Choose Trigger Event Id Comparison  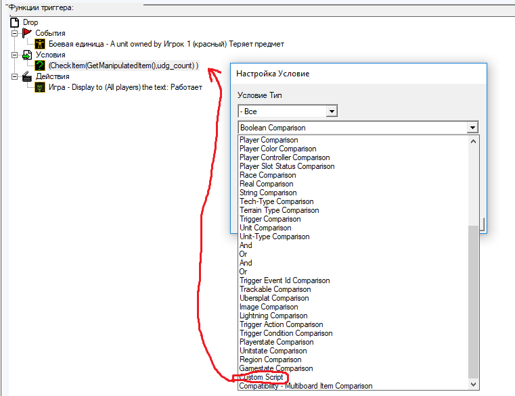[x=284, y=280]
